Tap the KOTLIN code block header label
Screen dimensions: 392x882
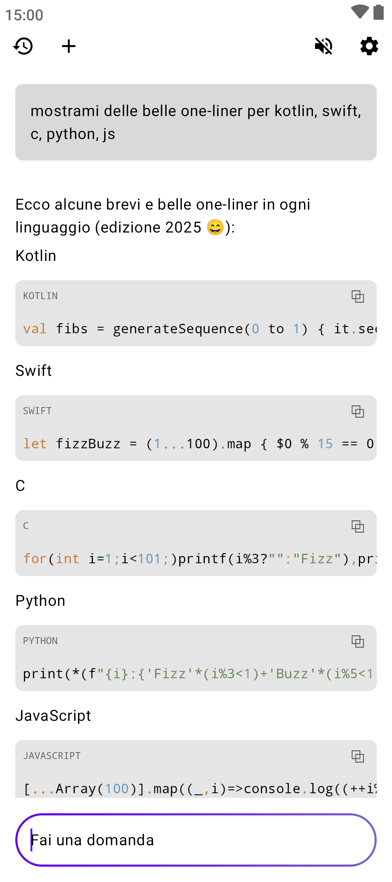point(40,296)
